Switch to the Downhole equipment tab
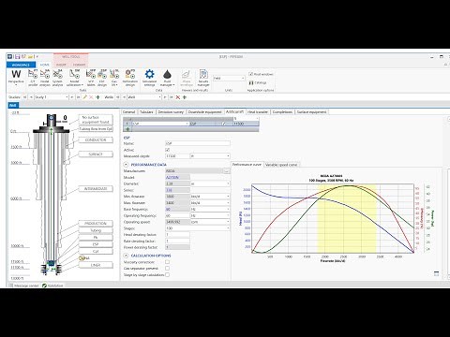Image resolution: width=450 pixels, height=337 pixels. [205, 112]
